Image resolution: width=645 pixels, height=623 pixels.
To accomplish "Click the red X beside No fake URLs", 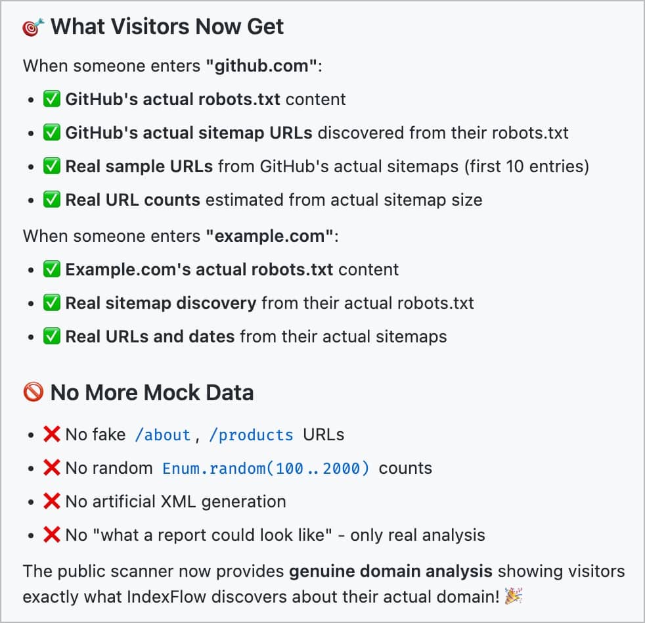I will coord(52,434).
